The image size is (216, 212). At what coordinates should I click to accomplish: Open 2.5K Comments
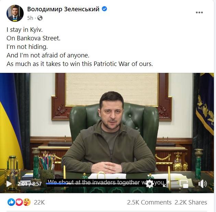coord(149,202)
